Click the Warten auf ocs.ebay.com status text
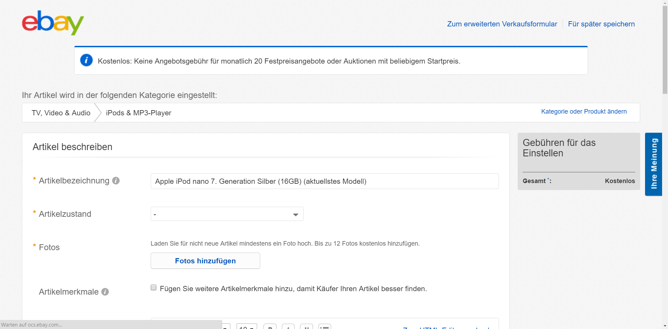This screenshot has height=329, width=668. click(x=32, y=325)
